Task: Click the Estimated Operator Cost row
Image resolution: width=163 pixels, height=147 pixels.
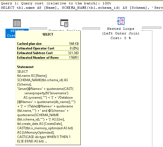Action: click(48, 48)
